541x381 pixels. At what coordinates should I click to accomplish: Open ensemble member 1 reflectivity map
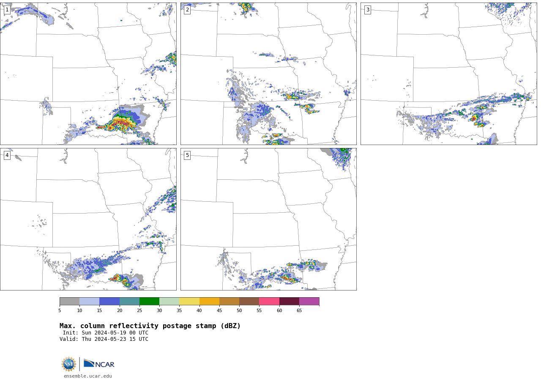[x=88, y=74]
